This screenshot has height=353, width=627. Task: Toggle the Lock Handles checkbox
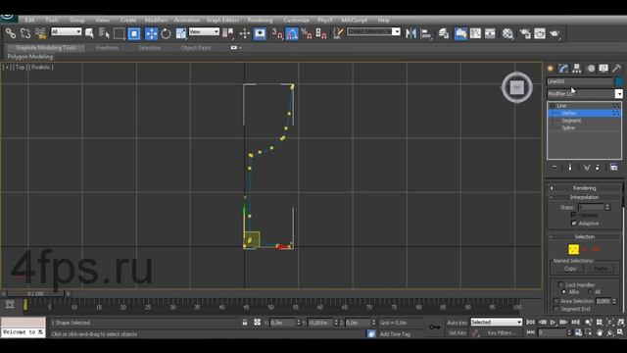(560, 285)
